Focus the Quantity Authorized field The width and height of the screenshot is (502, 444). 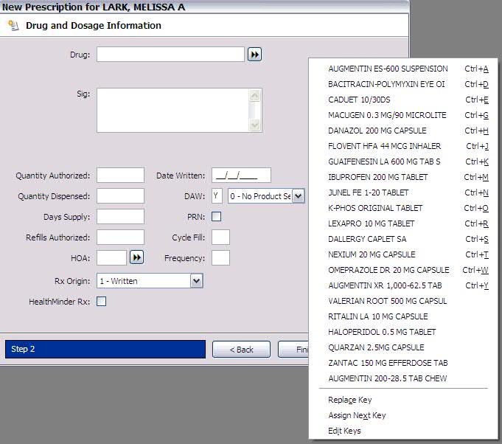[120, 176]
